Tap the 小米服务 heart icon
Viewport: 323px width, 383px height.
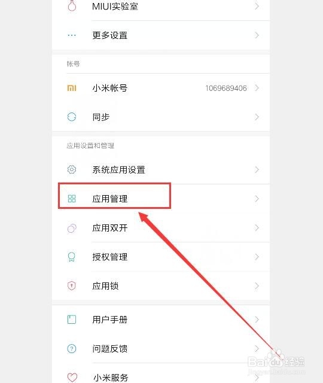(72, 378)
